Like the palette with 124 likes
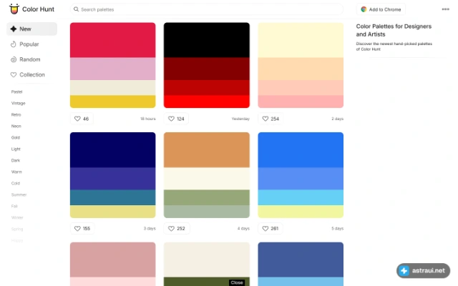This screenshot has width=458, height=286. click(x=176, y=119)
